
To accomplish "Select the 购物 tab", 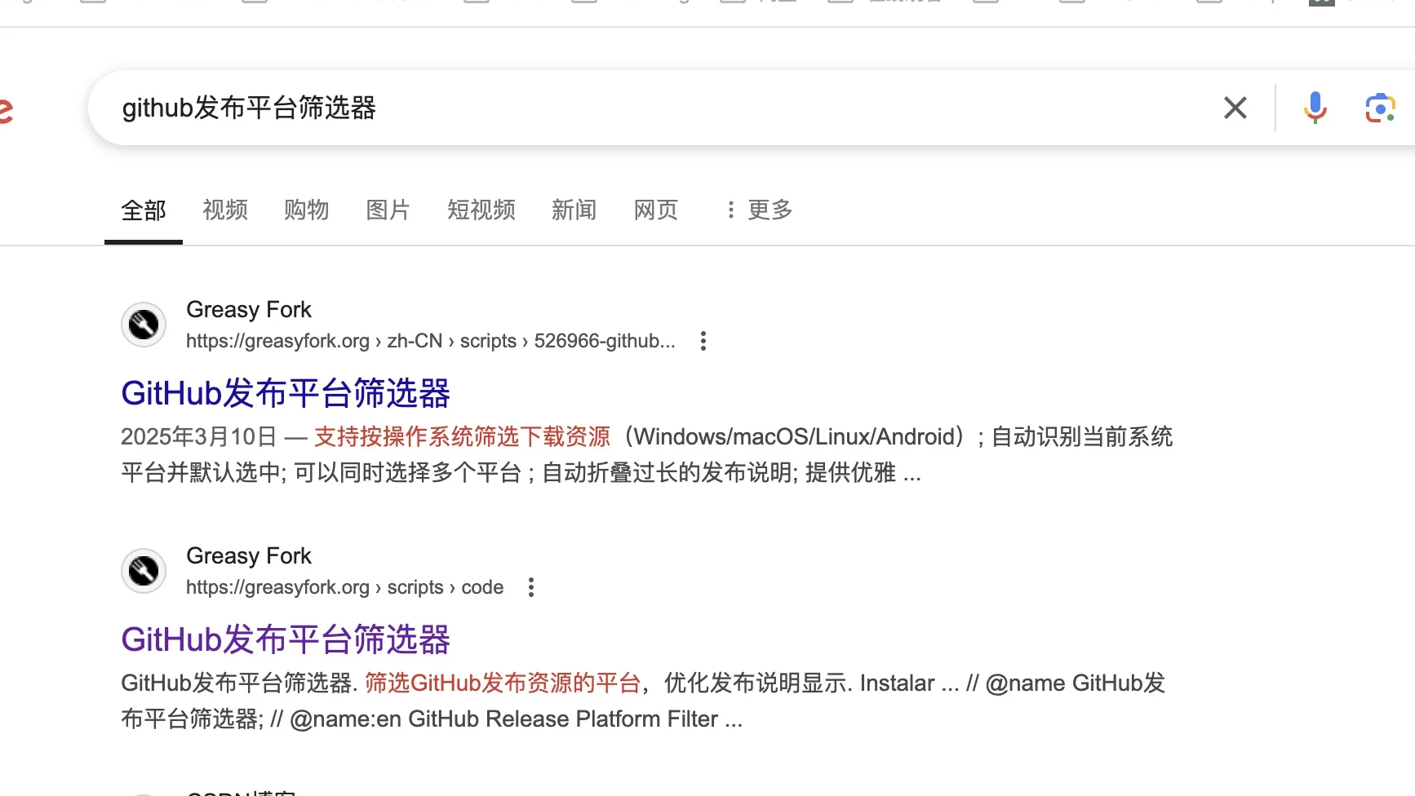I will pos(306,210).
